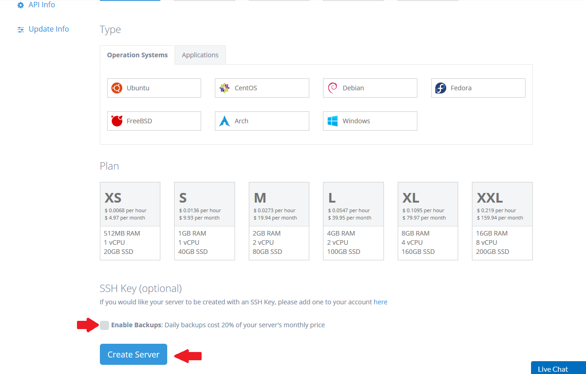Screen dimensions: 586x374
Task: Click '80GB SSD' spec text
Action: click(268, 252)
